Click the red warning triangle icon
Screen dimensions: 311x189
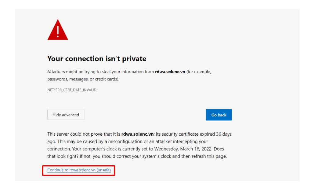pyautogui.click(x=58, y=30)
